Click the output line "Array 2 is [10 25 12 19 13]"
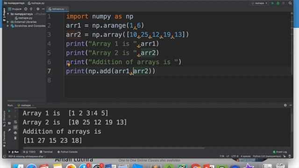The width and height of the screenshot is (299, 168). pos(75,122)
